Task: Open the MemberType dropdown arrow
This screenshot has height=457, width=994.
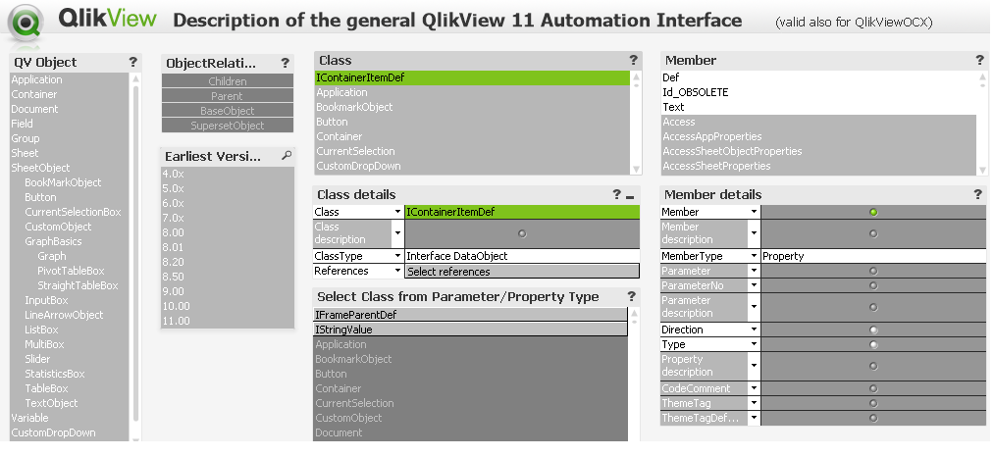Action: point(754,256)
